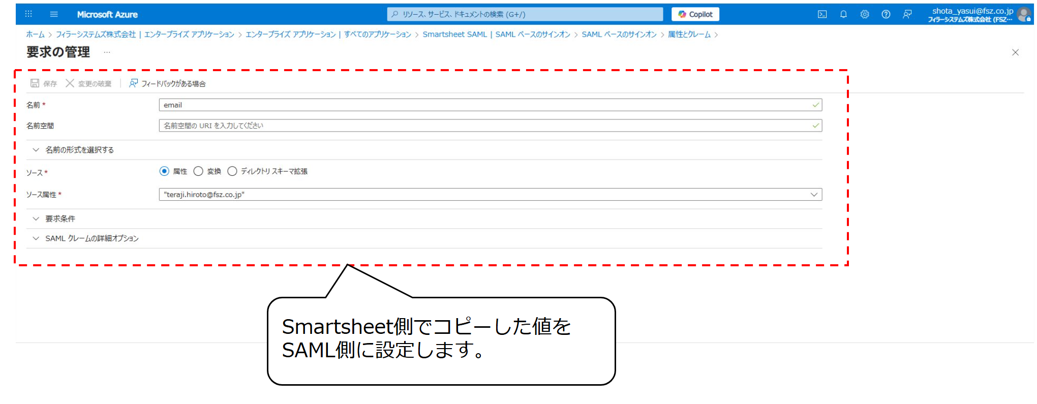Select the 属性 source radio button
This screenshot has height=404, width=1037.
point(164,171)
